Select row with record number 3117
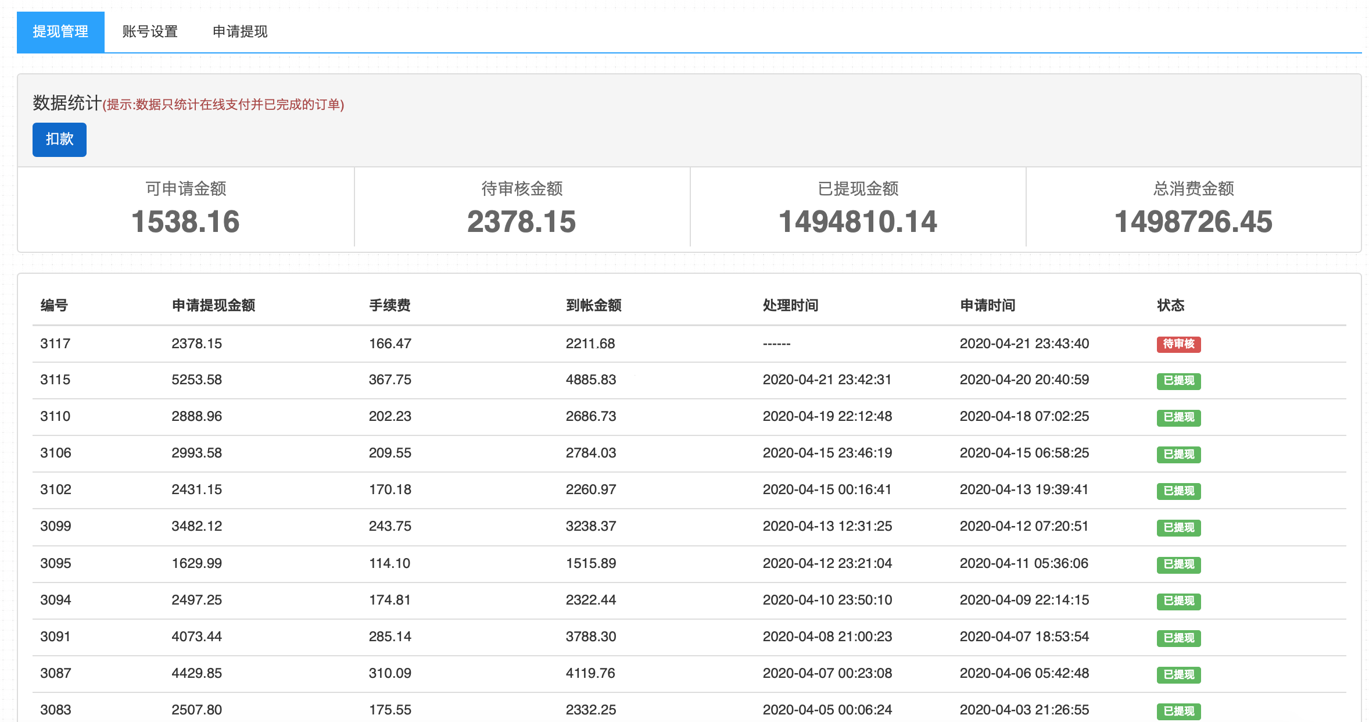The height and width of the screenshot is (722, 1369). pyautogui.click(x=55, y=344)
